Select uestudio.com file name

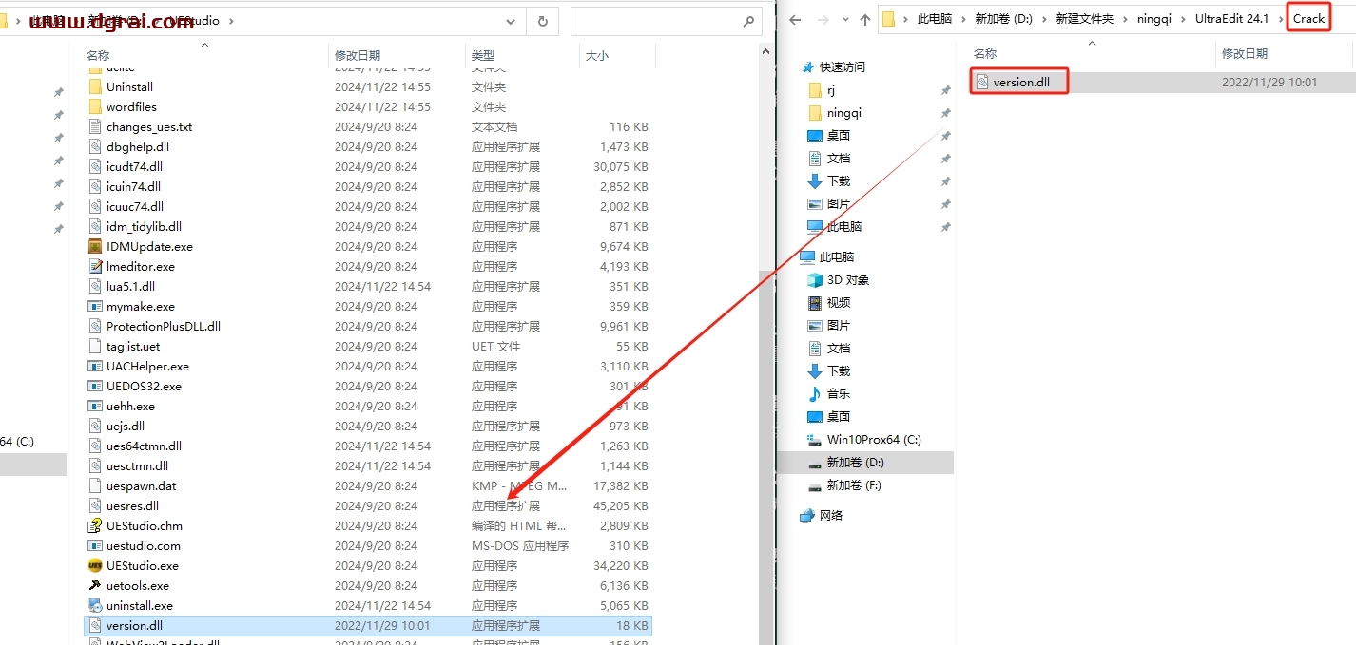144,545
